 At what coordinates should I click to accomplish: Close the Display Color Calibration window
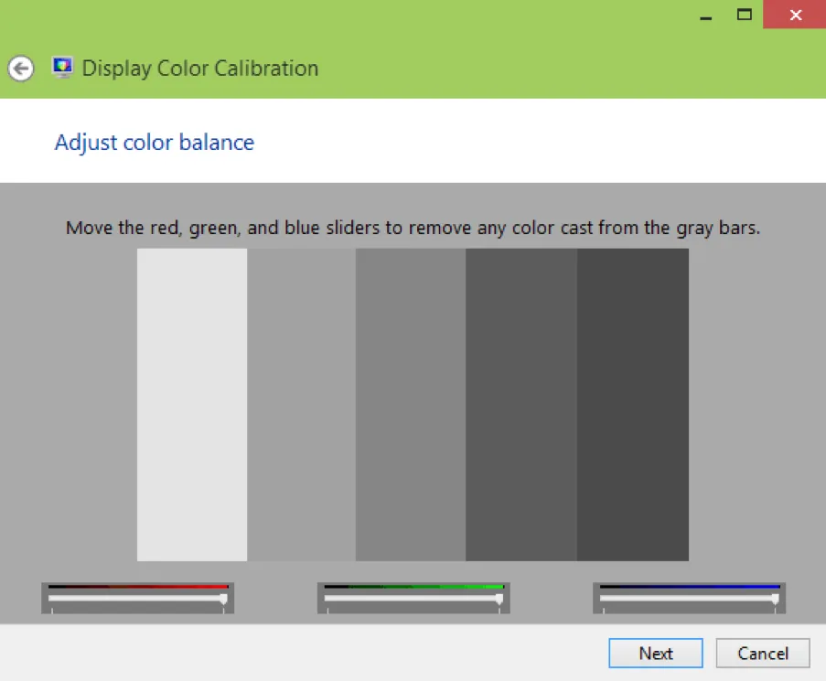coord(792,15)
